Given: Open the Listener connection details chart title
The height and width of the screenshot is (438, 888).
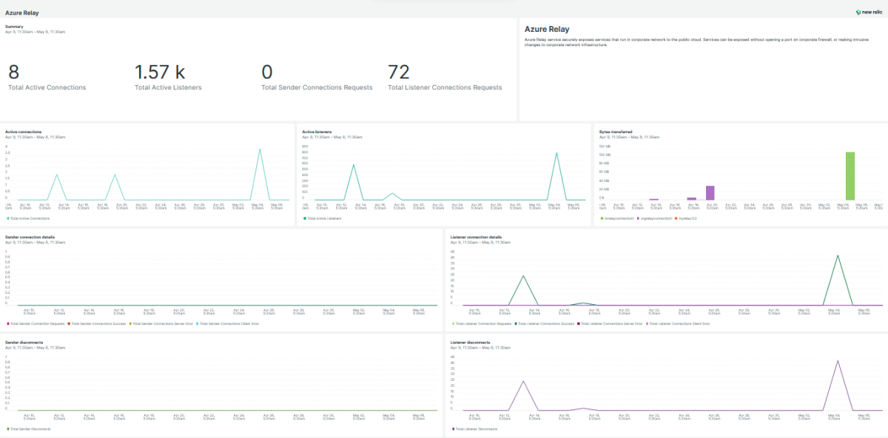Looking at the screenshot, I should 476,237.
